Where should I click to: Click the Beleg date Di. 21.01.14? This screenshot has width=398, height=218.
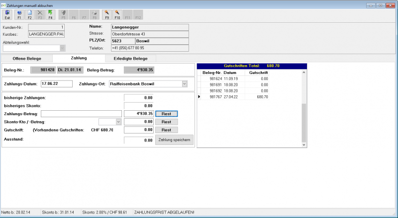point(70,70)
